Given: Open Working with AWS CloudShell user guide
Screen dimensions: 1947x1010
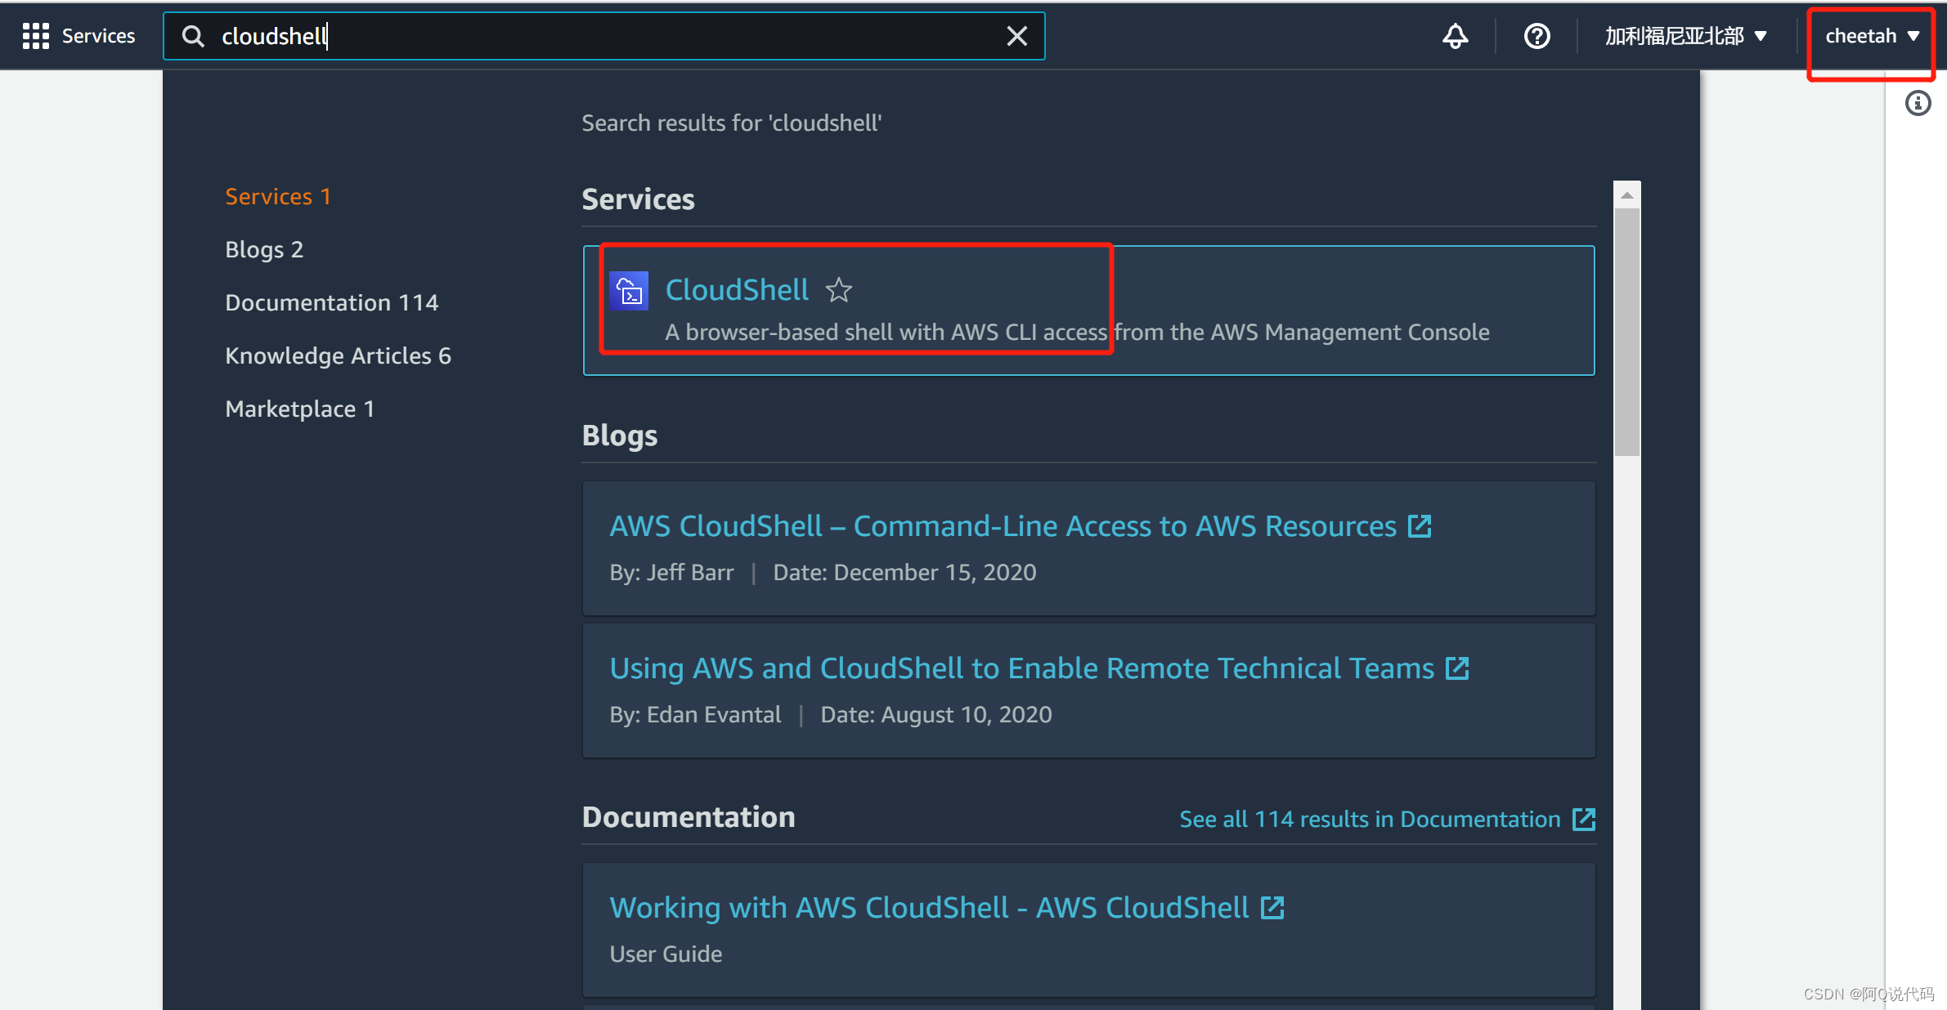Looking at the screenshot, I should point(929,908).
